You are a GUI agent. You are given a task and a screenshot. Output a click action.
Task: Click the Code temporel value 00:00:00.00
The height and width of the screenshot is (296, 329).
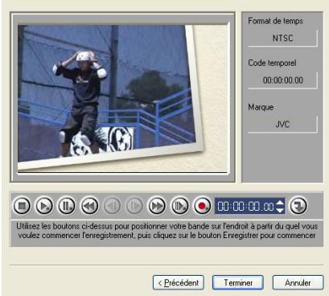coord(282,80)
